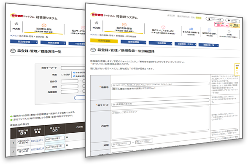The width and height of the screenshot is (248, 164).
Task: Tick 全選択 checkbox in back window
Action: [x=62, y=75]
